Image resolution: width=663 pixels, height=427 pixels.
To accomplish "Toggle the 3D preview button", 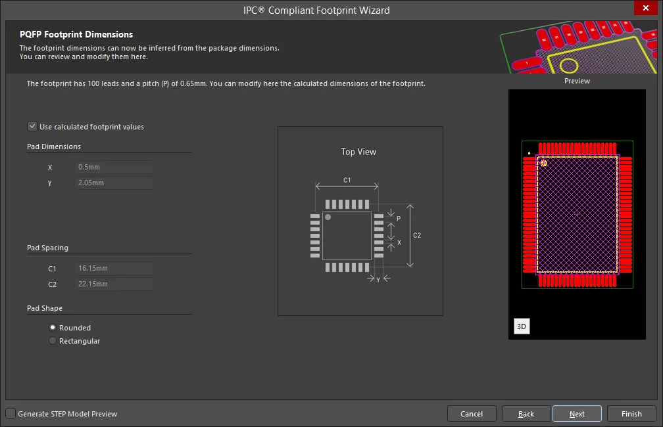I will 522,326.
